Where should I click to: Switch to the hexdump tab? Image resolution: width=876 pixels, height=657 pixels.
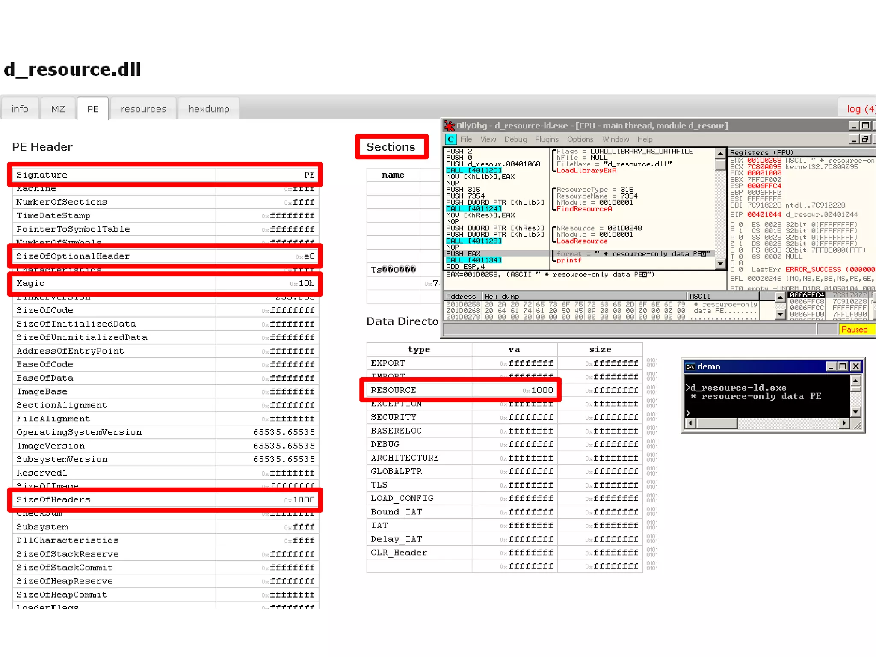click(209, 109)
